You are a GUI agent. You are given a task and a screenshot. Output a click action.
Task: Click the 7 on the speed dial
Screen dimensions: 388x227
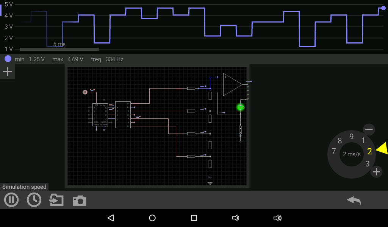pyautogui.click(x=333, y=151)
